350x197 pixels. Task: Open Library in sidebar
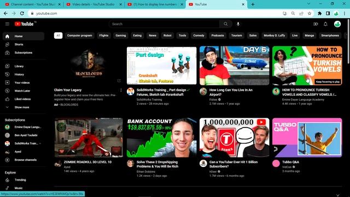point(24,66)
